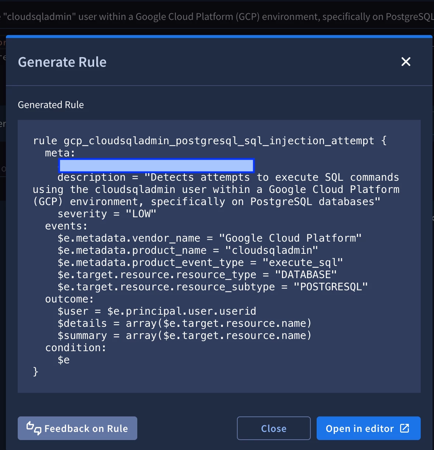
Task: Click the product_name "cloudsqladmin" line
Action: click(x=188, y=250)
